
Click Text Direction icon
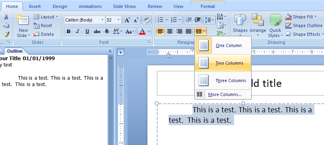(x=221, y=16)
